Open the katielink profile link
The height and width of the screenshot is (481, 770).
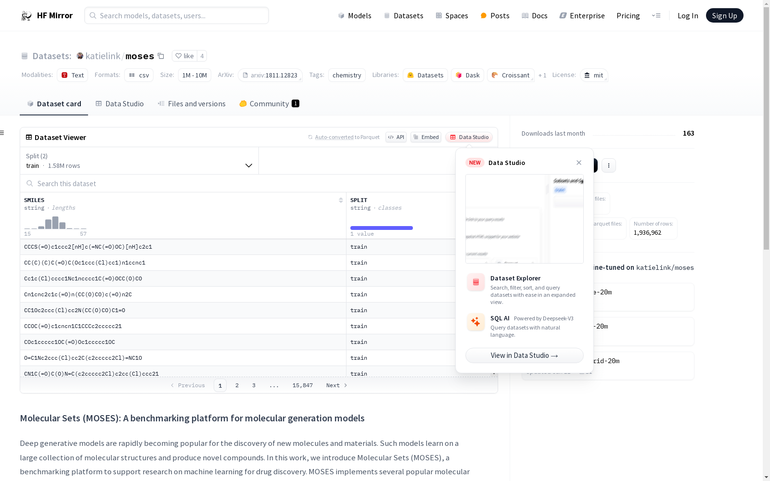tap(103, 56)
